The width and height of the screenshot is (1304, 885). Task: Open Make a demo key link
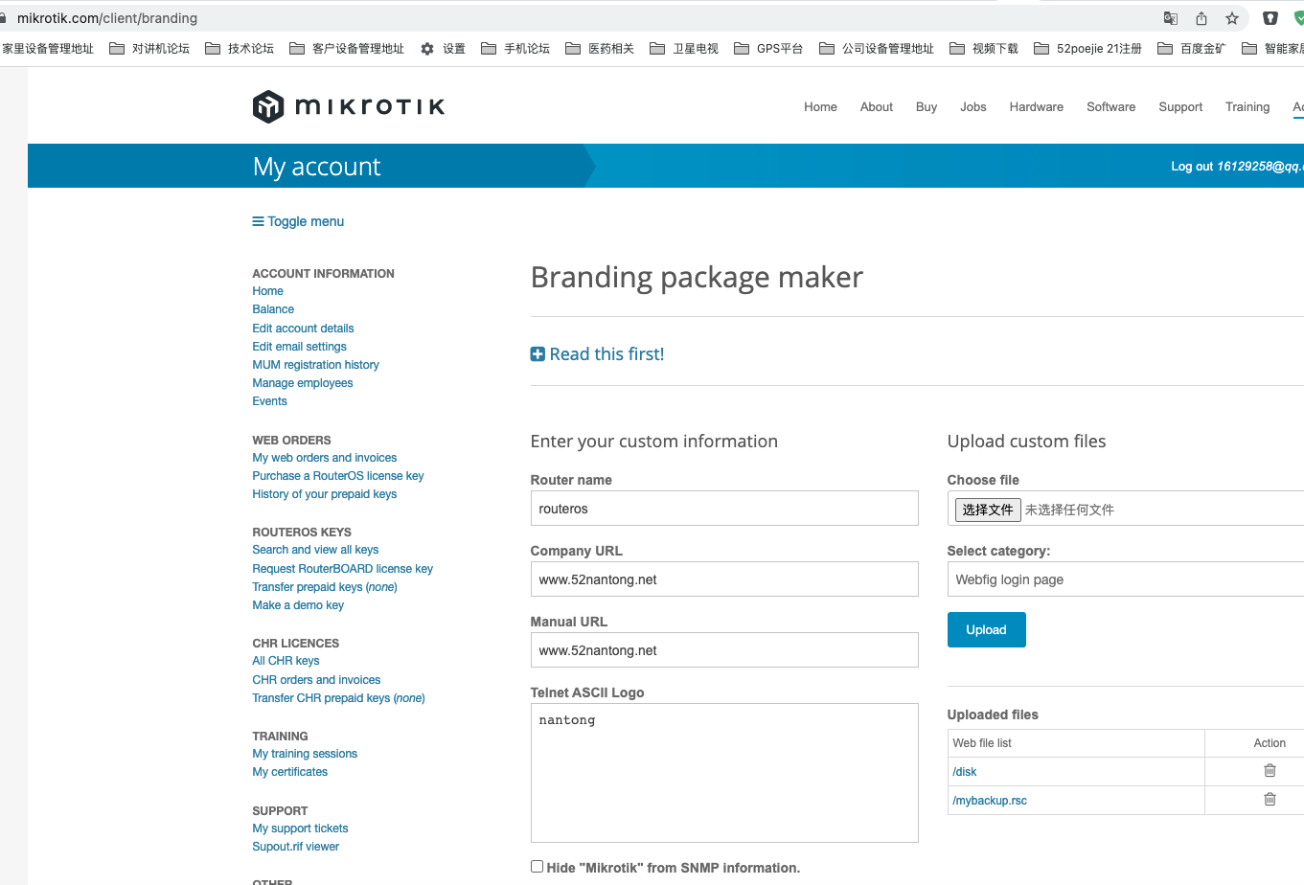click(298, 605)
